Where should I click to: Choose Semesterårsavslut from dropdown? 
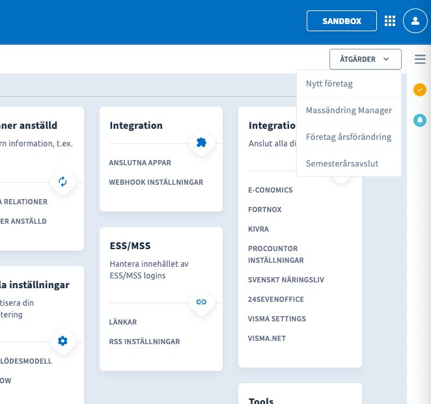click(x=342, y=164)
